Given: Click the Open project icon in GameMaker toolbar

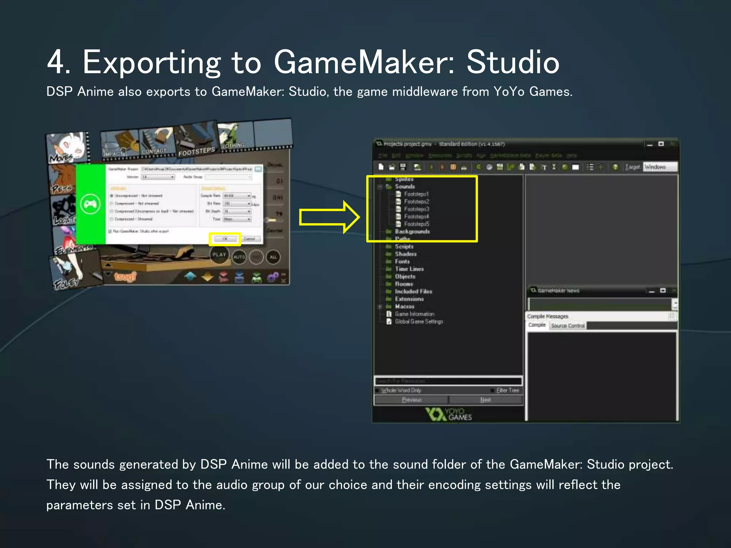Looking at the screenshot, I should pos(392,167).
